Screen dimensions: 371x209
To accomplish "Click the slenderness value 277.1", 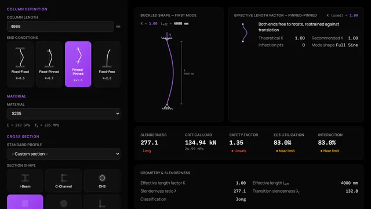I will (149, 143).
